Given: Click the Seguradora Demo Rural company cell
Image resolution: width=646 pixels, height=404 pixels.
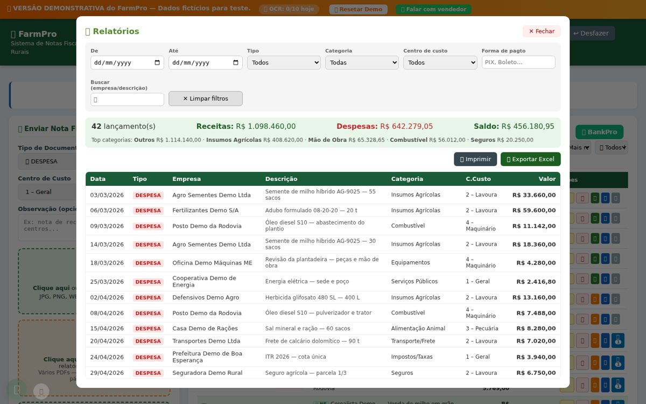Looking at the screenshot, I should (207, 373).
